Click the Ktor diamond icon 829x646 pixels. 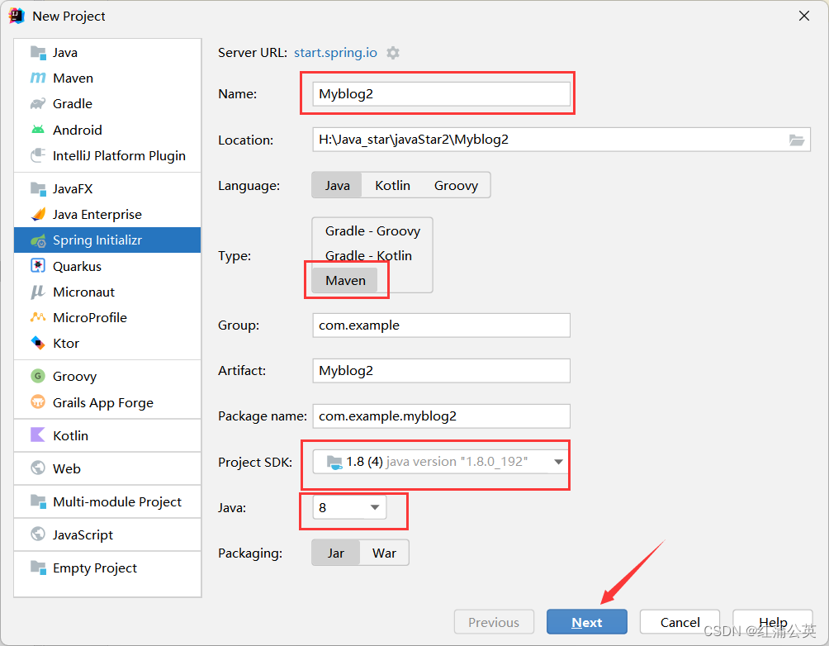coord(38,343)
